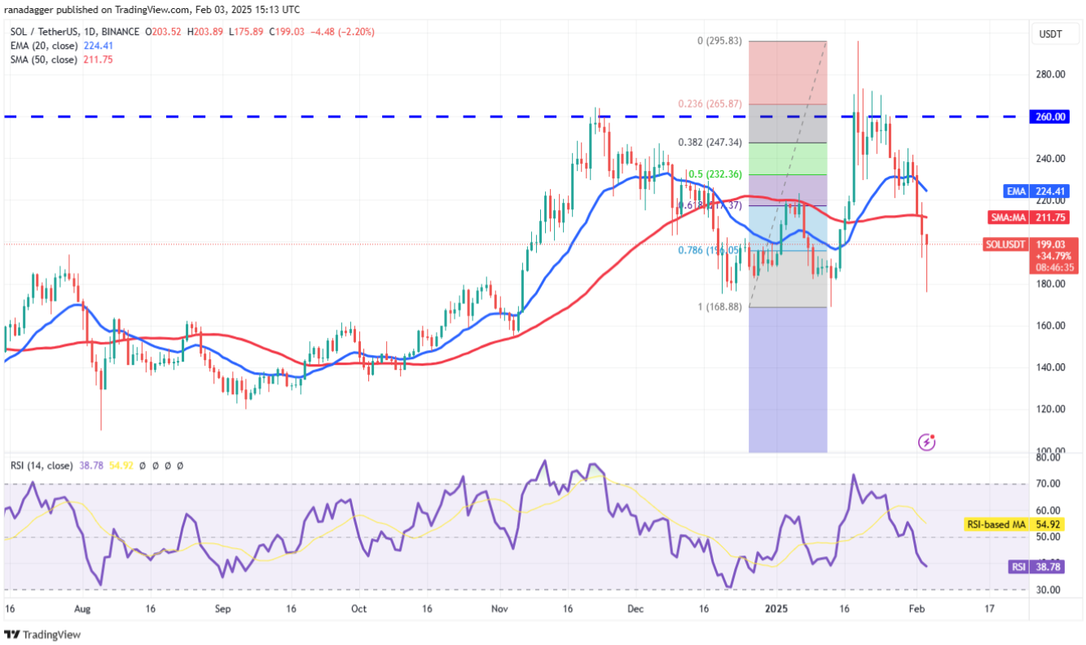The width and height of the screenshot is (1086, 645).
Task: Click the Oct label on time axis
Action: point(359,608)
